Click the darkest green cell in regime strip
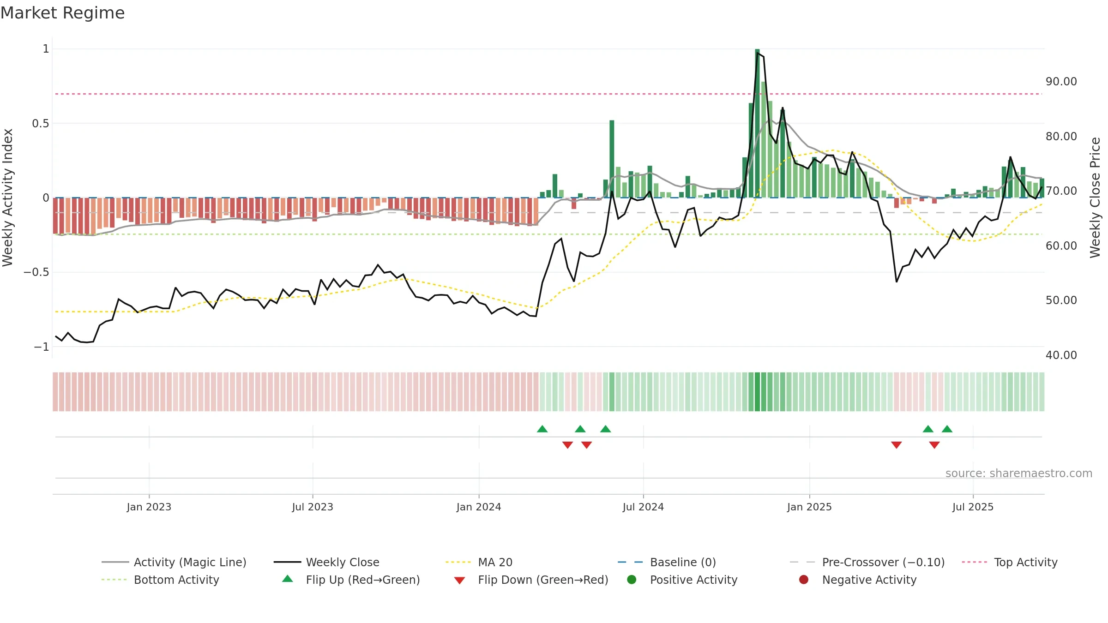The width and height of the screenshot is (1108, 623). coord(757,392)
